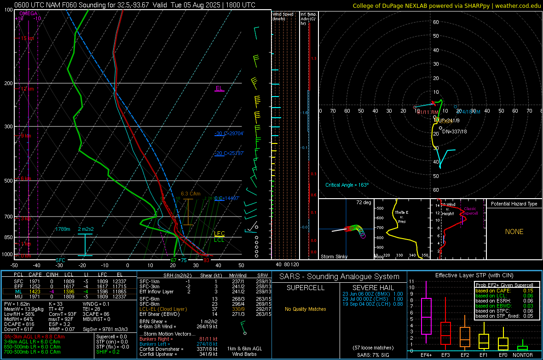Click the SARS - Sounding Analogue System header
Screen dimensions: 543x360
[340, 277]
